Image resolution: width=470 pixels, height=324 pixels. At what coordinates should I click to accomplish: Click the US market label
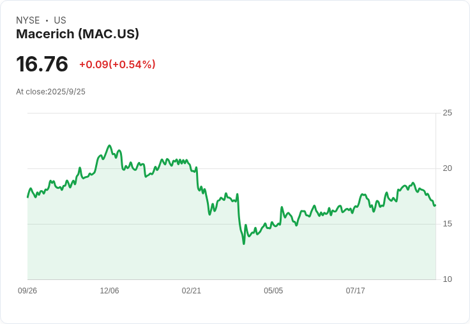tap(60, 20)
